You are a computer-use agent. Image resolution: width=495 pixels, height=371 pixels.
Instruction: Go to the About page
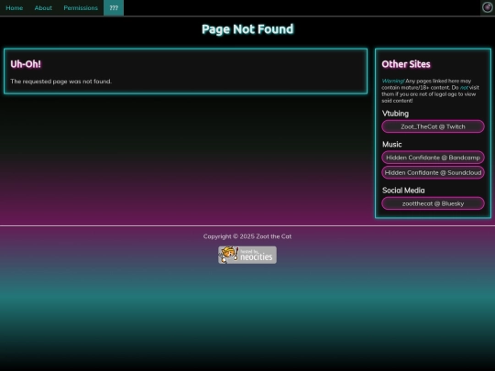43,8
